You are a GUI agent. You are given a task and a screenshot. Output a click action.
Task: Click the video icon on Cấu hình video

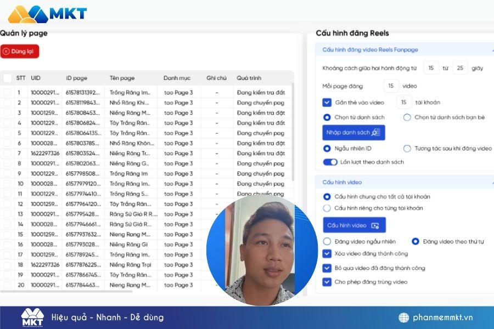click(x=375, y=225)
